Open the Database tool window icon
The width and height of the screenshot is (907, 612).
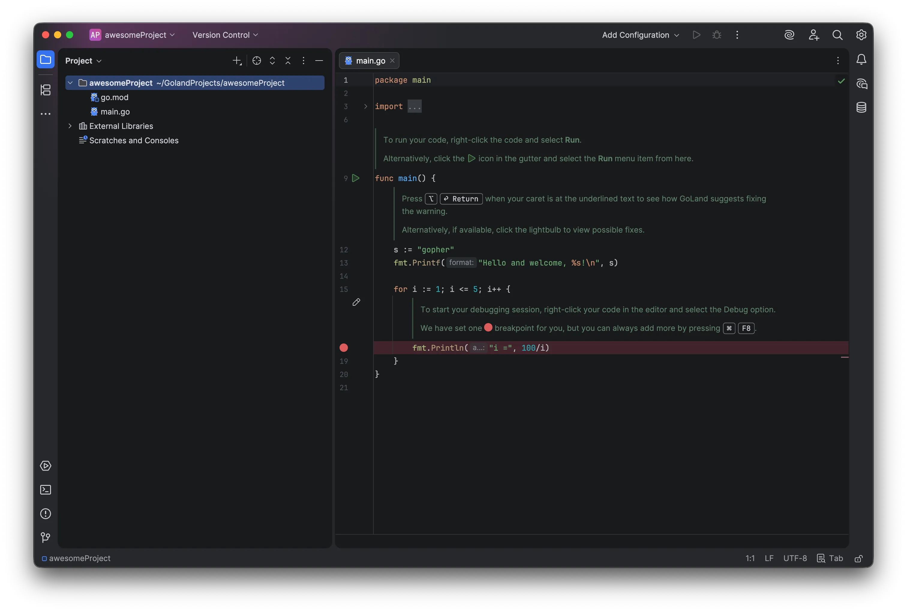[861, 107]
